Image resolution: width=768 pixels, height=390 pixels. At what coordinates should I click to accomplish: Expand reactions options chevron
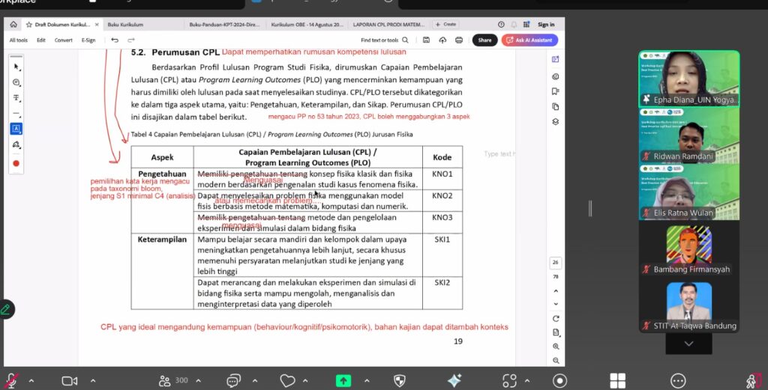[x=305, y=380]
